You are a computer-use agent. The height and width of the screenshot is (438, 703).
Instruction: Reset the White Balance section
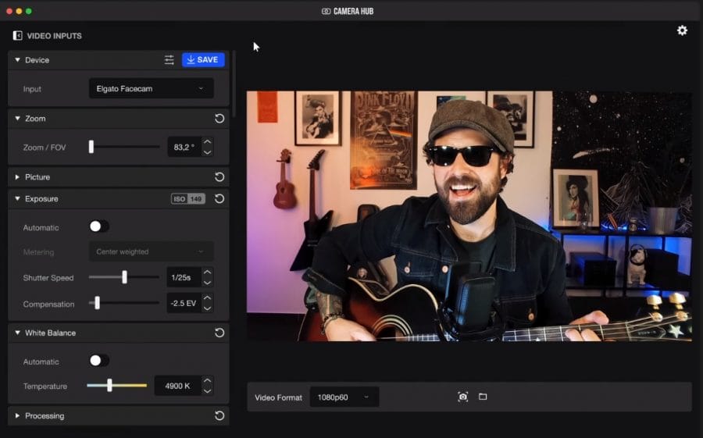pyautogui.click(x=219, y=333)
